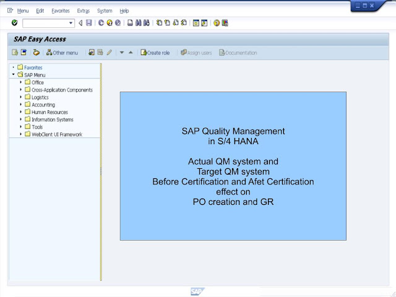Click the Exit yellow arrow icon
This screenshot has width=396, height=297.
(x=110, y=23)
